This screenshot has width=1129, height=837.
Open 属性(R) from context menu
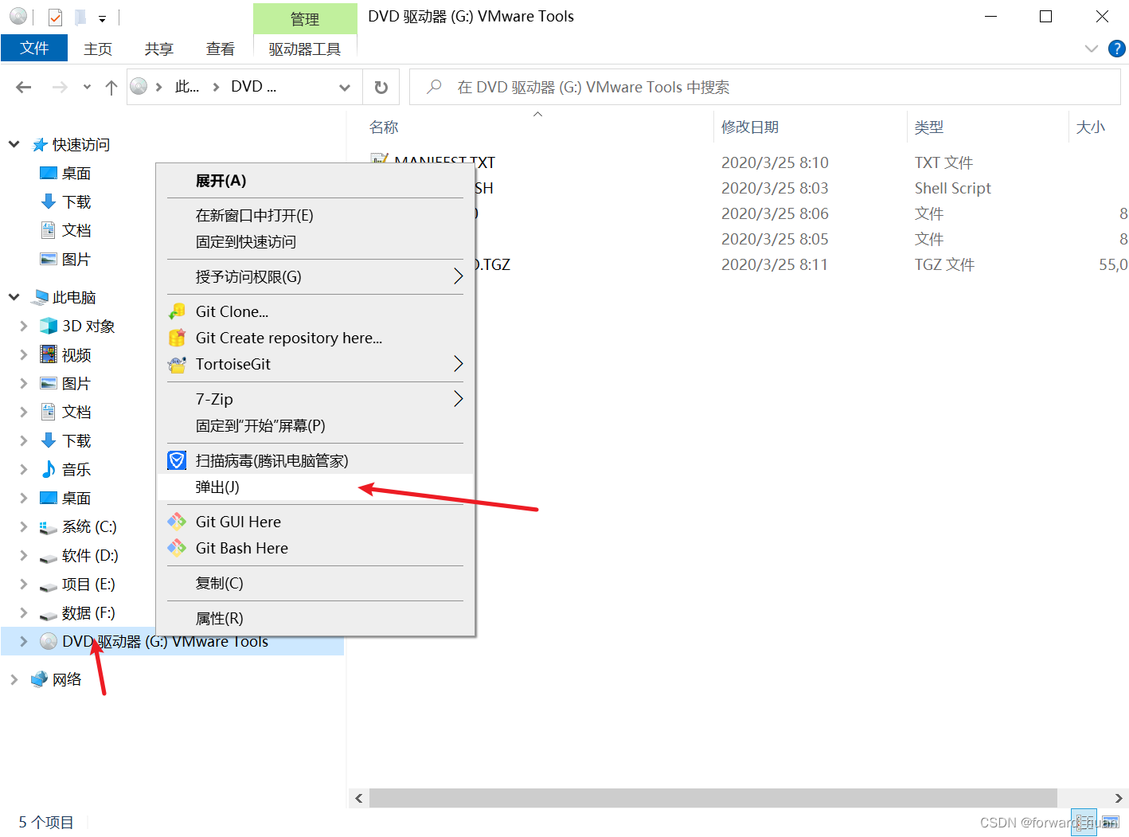coord(315,619)
